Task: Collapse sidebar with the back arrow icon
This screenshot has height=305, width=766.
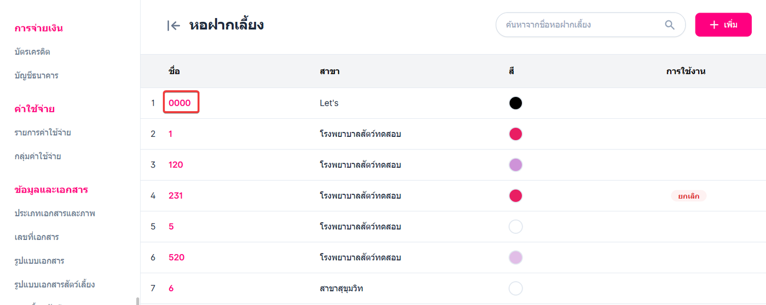Action: coord(173,25)
